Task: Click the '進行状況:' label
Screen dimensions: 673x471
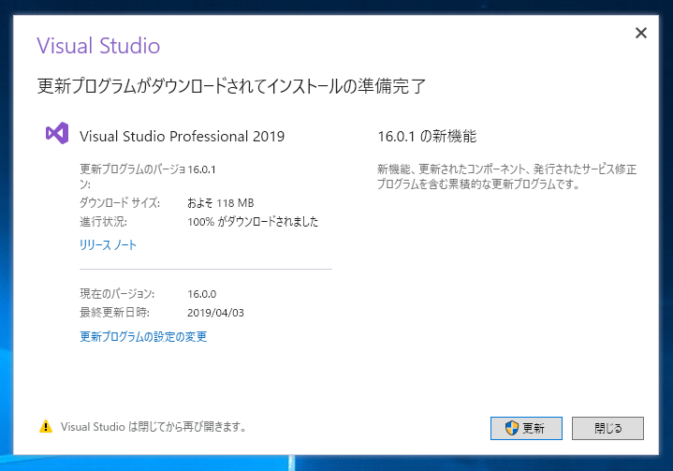Action: point(104,222)
